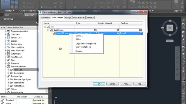
Task: Open the Appurtenances tab
Action: coord(79,17)
